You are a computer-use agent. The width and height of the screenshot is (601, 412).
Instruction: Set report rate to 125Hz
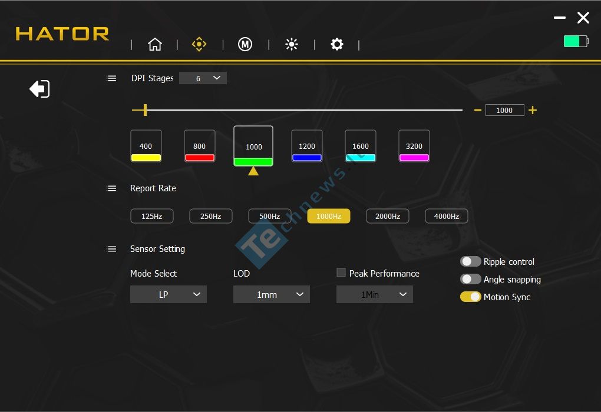point(152,216)
